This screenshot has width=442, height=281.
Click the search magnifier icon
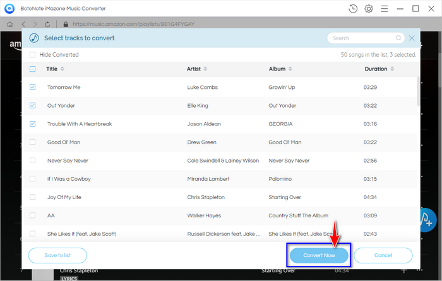[x=398, y=38]
